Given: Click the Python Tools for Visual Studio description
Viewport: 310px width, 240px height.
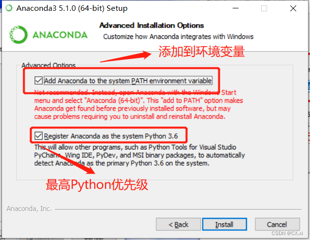Looking at the screenshot, I should pyautogui.click(x=139, y=155).
